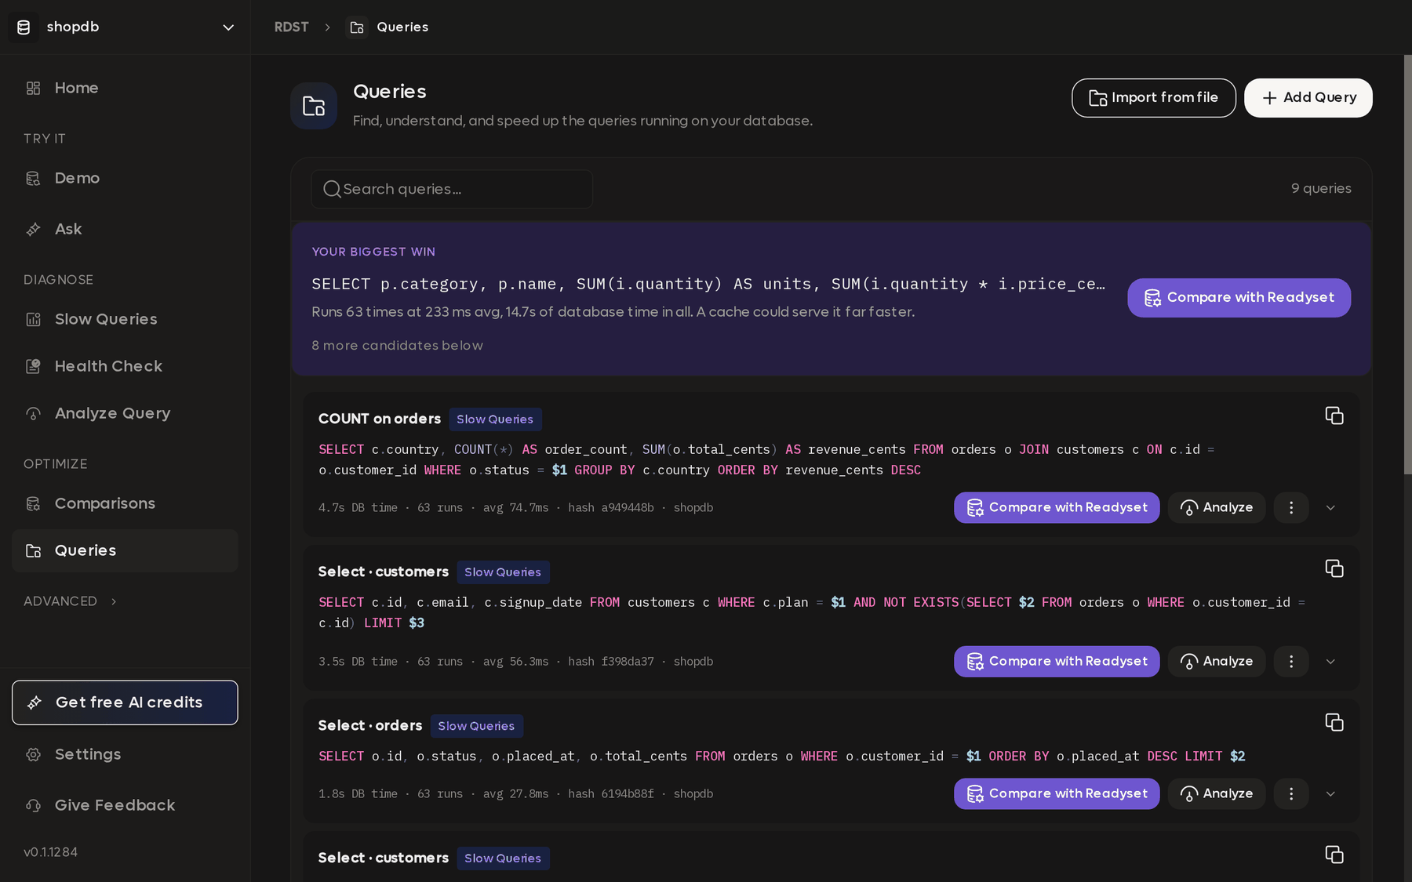Go to the Comparisons page
Image resolution: width=1412 pixels, height=882 pixels.
pyautogui.click(x=125, y=503)
